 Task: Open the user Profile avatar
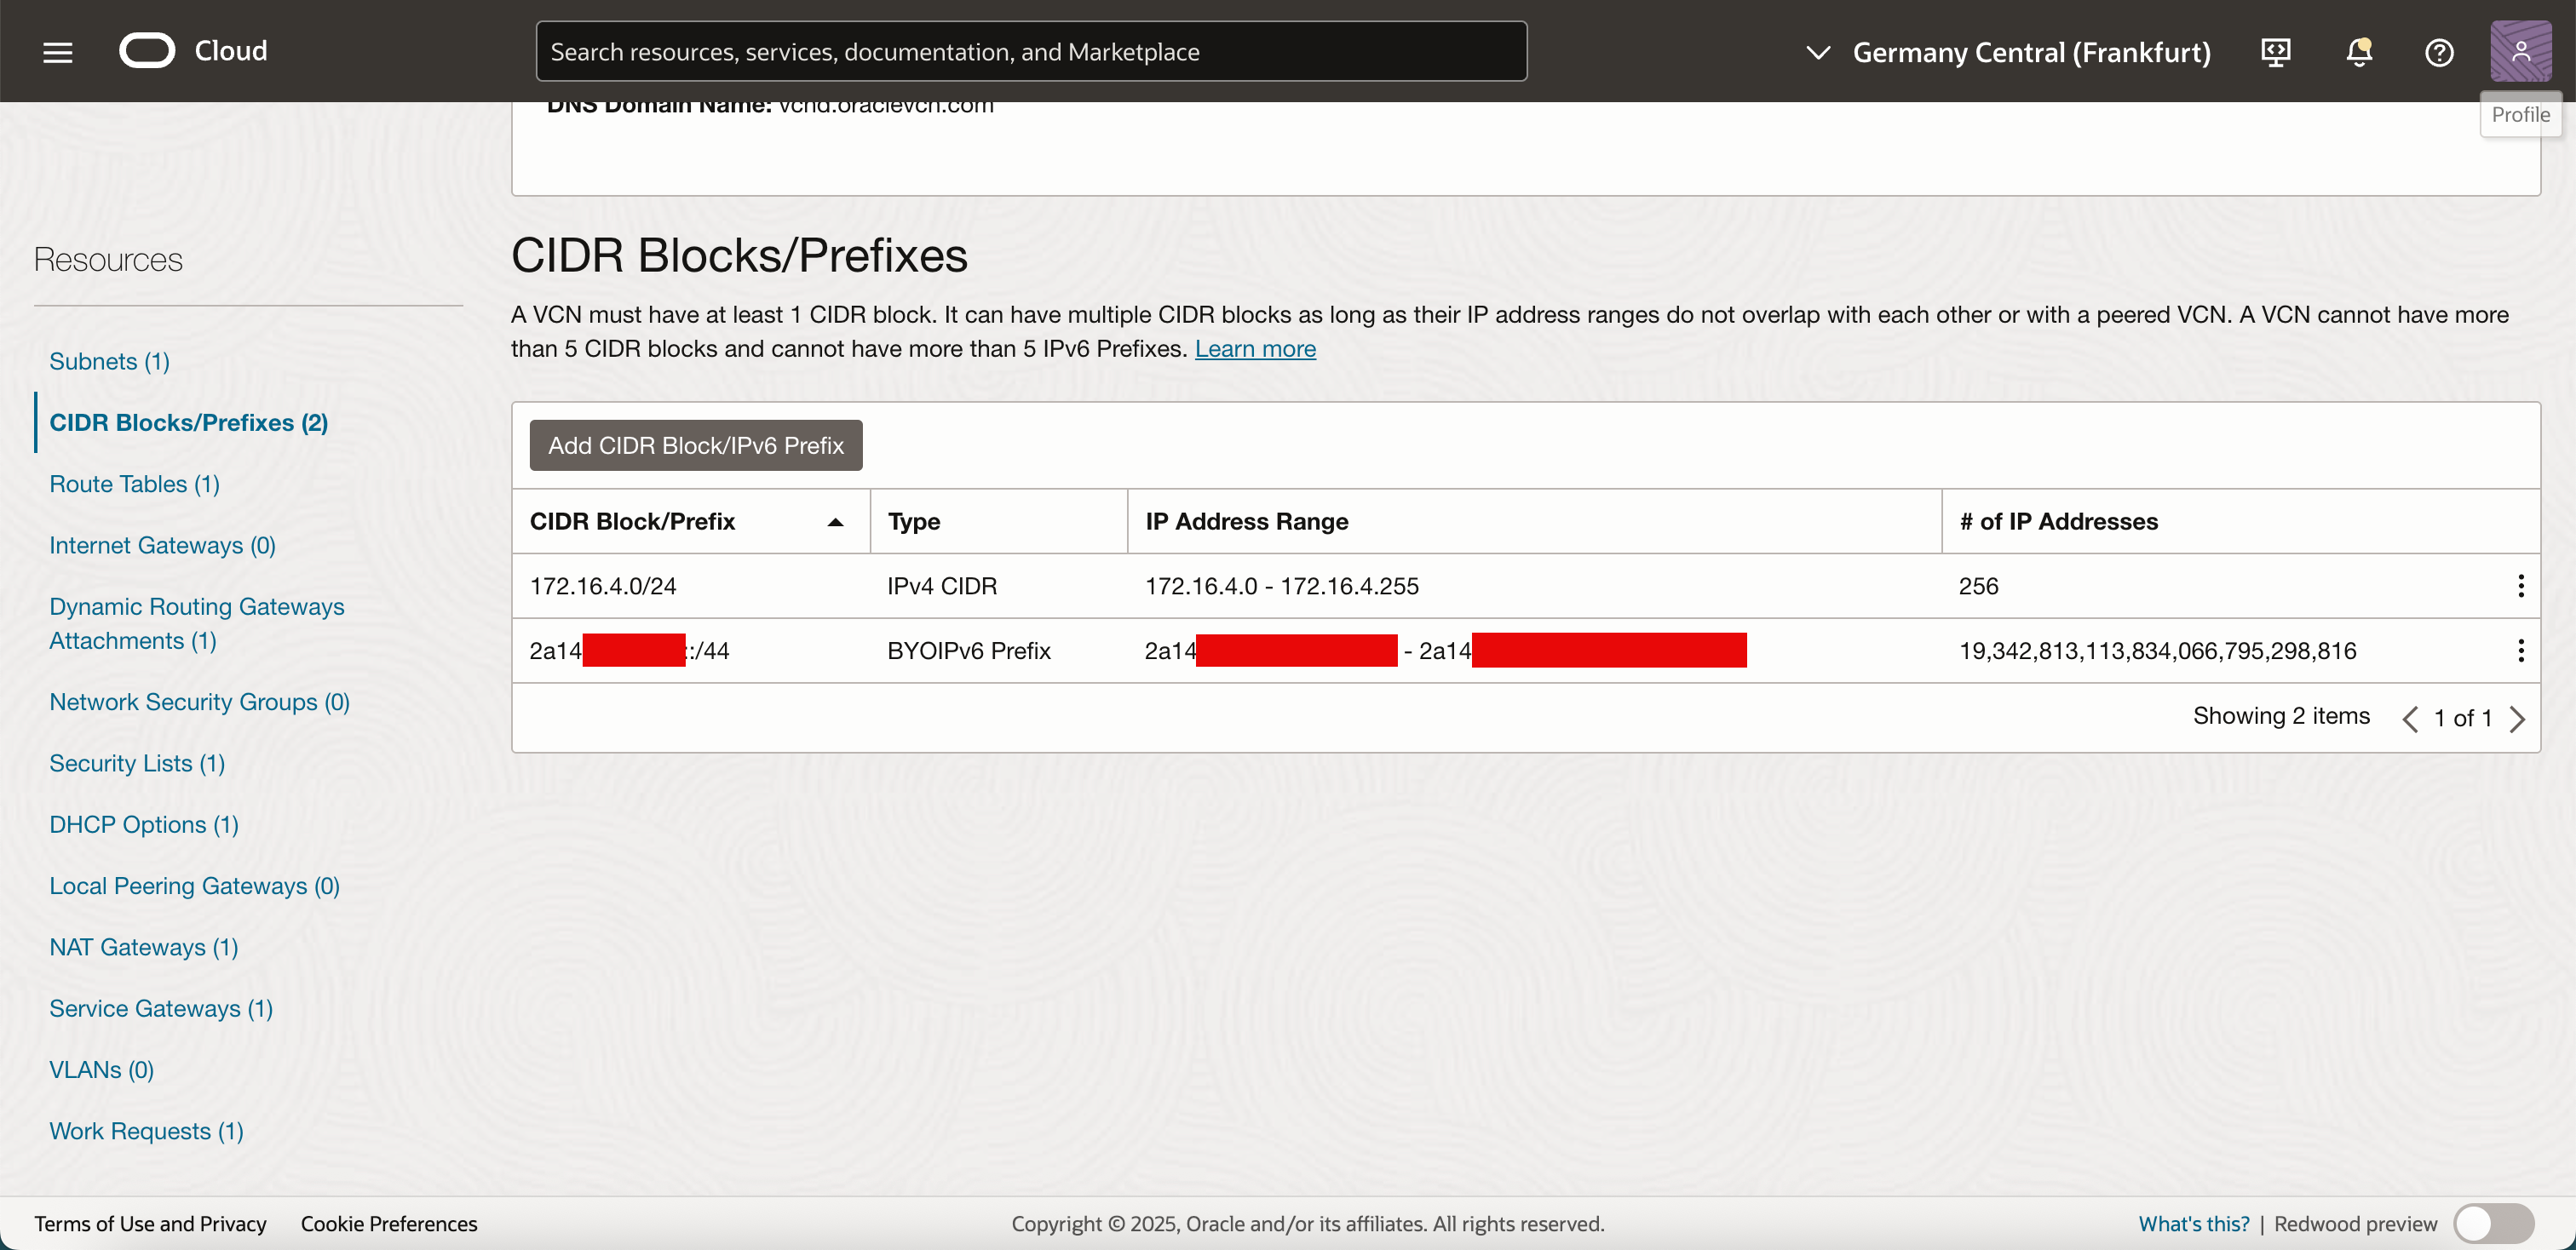tap(2519, 51)
